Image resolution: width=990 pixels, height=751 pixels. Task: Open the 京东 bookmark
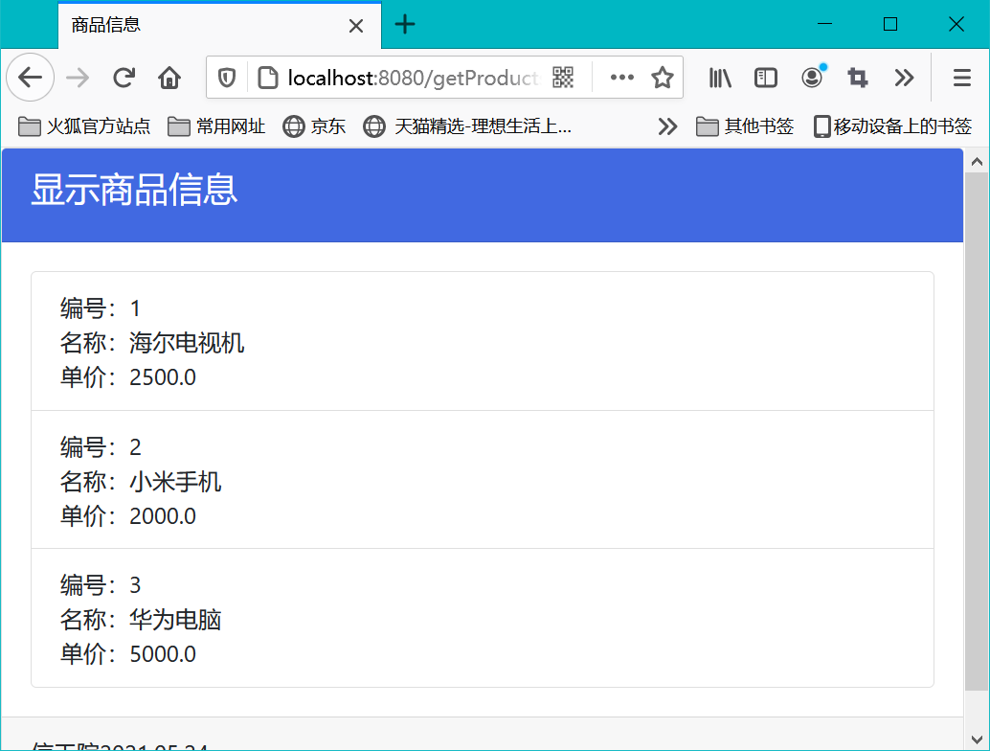(314, 126)
